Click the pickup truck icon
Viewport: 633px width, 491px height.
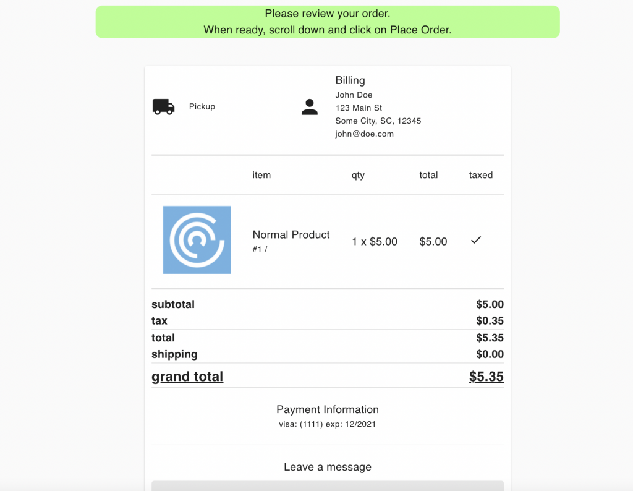click(x=163, y=107)
